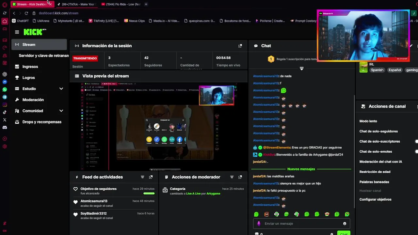Pop out the Feed de actividades panel

point(151,177)
